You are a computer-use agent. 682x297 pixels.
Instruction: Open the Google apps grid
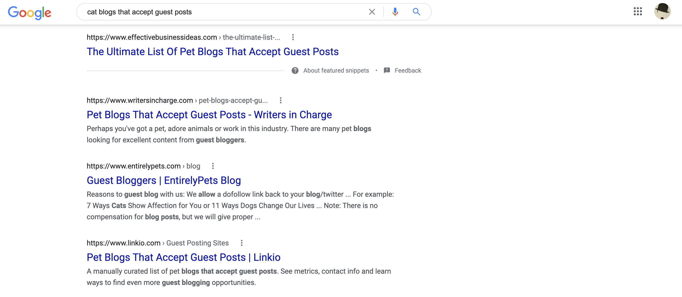click(638, 11)
